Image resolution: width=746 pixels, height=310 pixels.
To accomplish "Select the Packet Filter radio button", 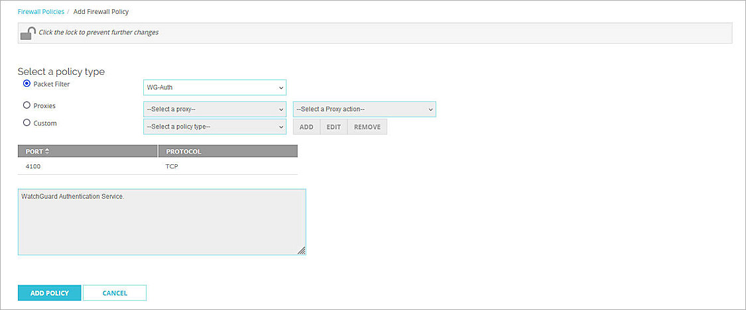I will click(27, 84).
